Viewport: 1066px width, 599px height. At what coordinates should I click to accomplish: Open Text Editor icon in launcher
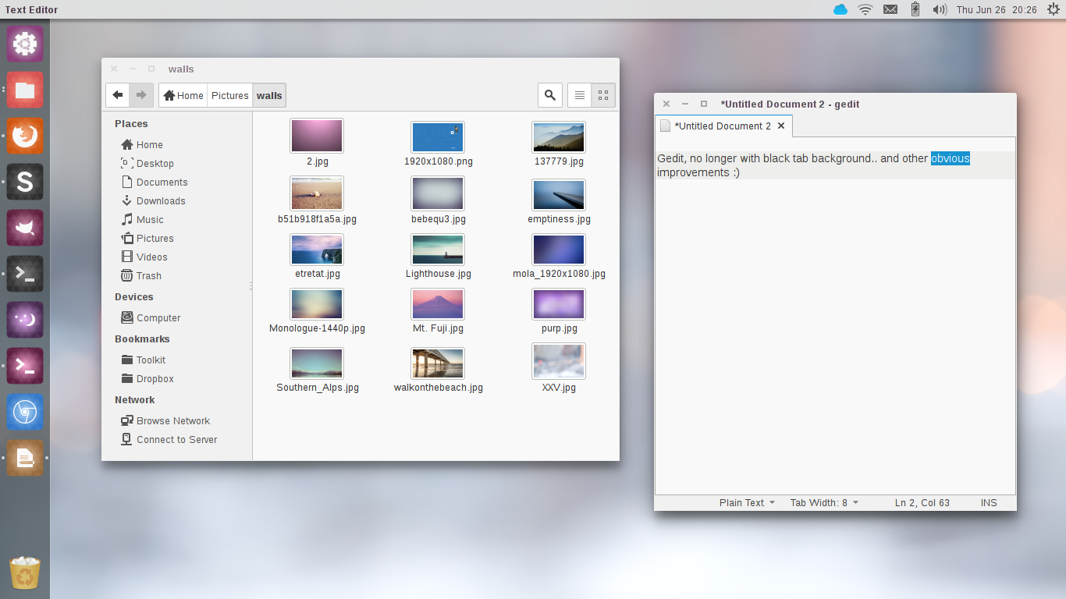[x=25, y=458]
